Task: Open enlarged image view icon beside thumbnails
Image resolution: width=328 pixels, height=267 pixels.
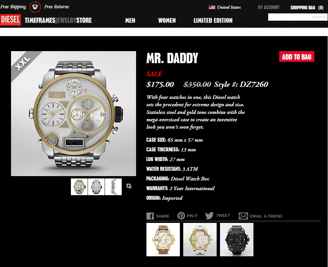Action: [129, 186]
